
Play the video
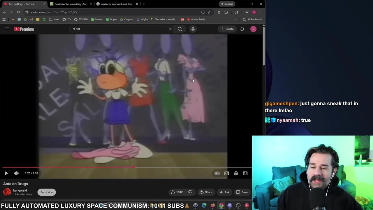(6, 173)
